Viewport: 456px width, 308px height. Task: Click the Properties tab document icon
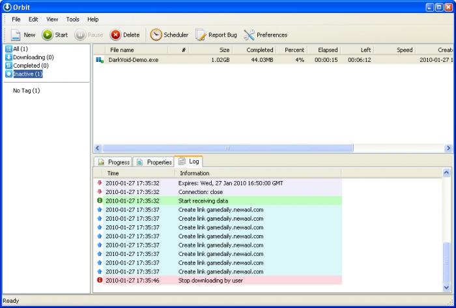click(x=140, y=162)
